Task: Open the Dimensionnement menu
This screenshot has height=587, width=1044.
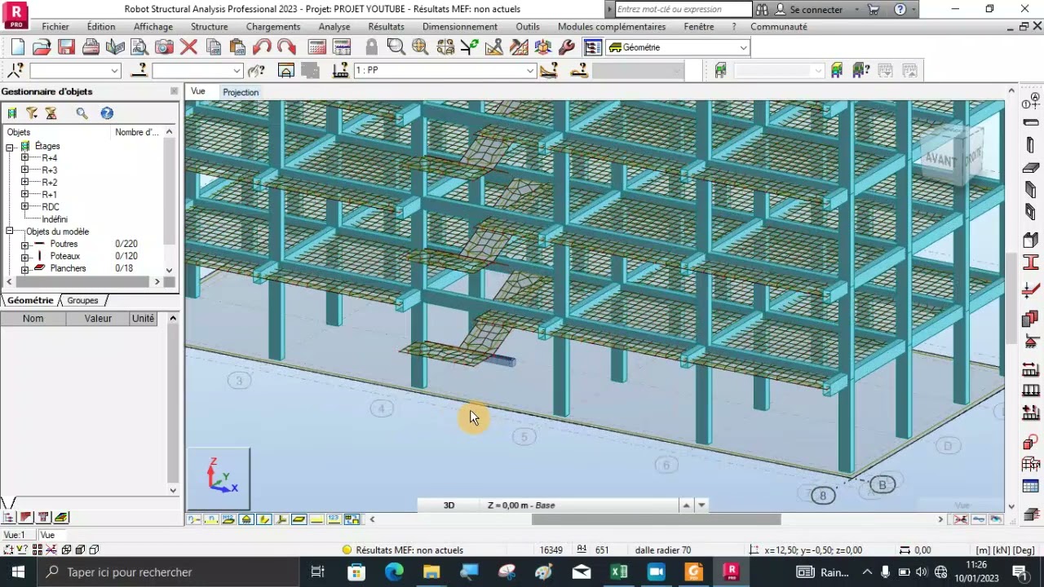Action: pyautogui.click(x=460, y=26)
